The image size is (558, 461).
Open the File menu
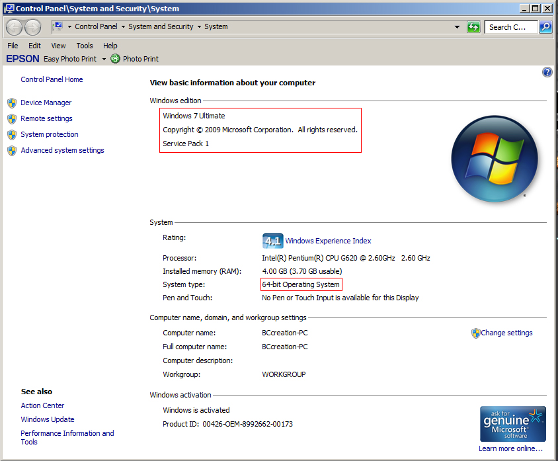point(13,46)
